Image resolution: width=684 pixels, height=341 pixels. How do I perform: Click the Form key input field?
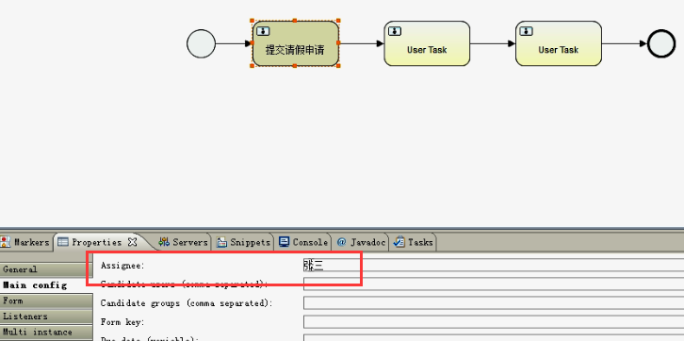494,322
